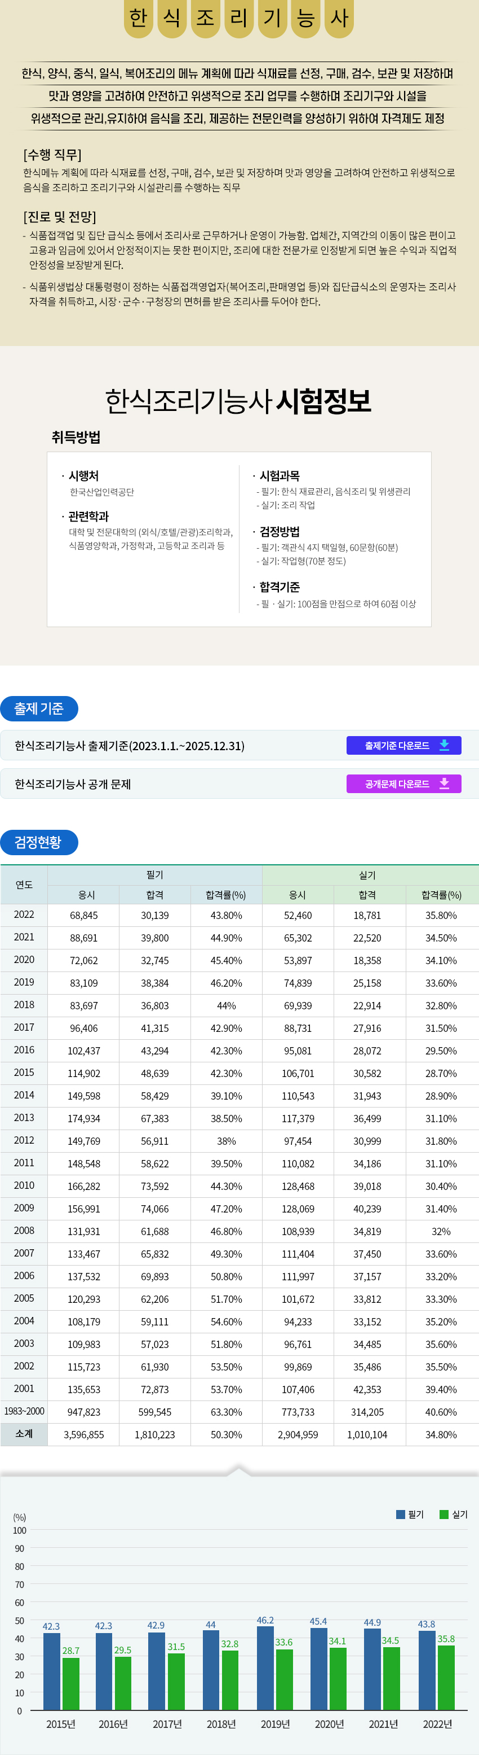This screenshot has width=479, height=1755.
Task: Click the 2015년 axis label on chart
Action: [x=60, y=1723]
